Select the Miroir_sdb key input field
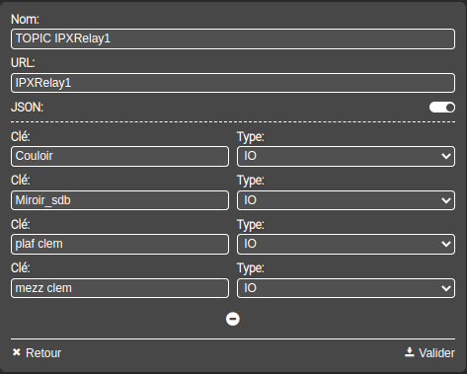The width and height of the screenshot is (467, 374). click(x=119, y=200)
